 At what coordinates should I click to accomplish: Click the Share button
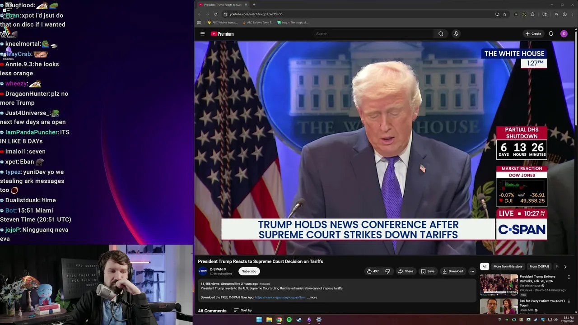pos(406,271)
